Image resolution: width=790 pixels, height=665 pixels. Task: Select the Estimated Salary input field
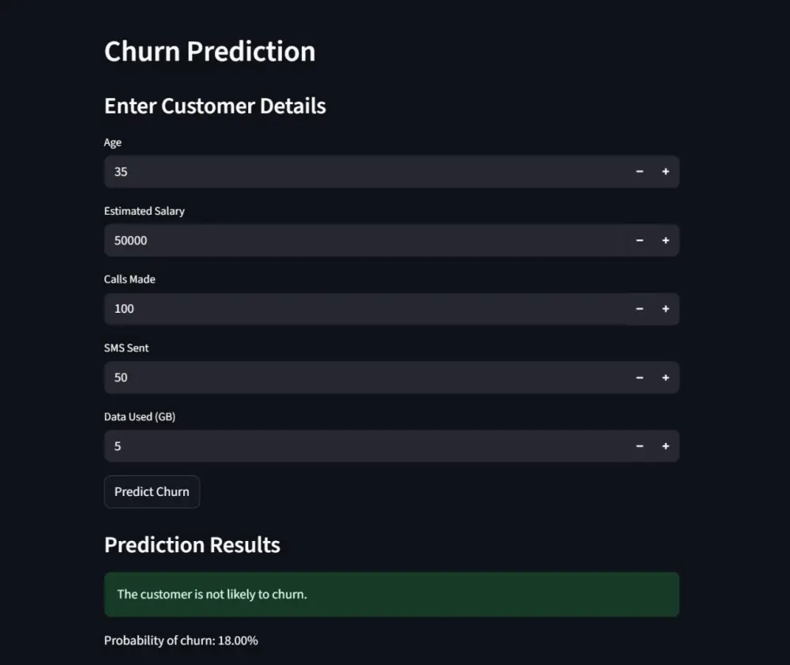pos(316,240)
